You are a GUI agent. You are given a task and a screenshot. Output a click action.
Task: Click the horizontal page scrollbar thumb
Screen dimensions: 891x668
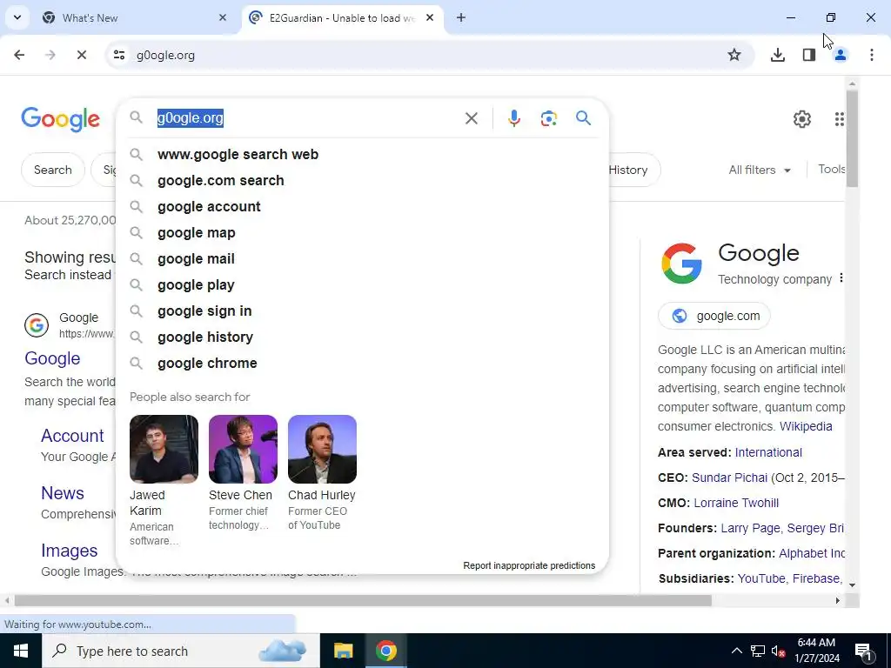pyautogui.click(x=363, y=601)
